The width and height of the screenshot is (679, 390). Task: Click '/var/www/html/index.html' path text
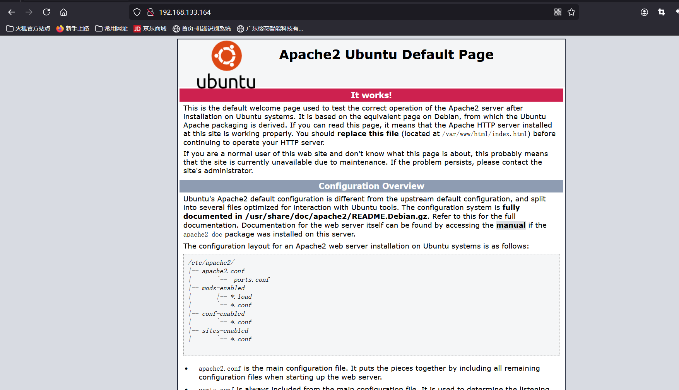(x=485, y=134)
